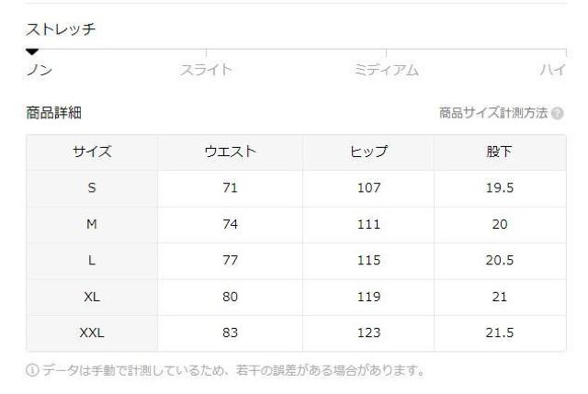The height and width of the screenshot is (394, 588).
Task: Select the M size row label
Action: [92, 224]
